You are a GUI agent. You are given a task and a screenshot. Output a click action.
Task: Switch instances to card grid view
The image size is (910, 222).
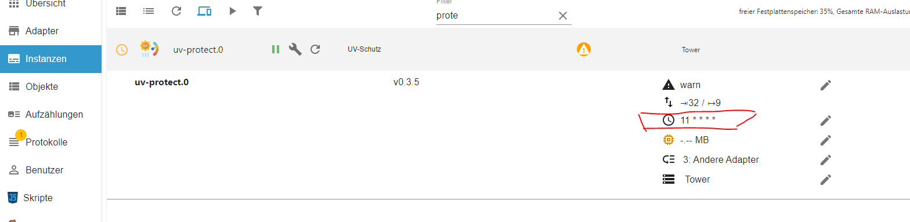[x=121, y=11]
